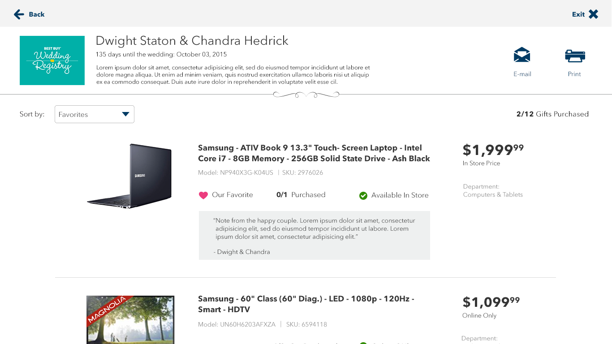Screen dimensions: 612x344
Task: Open the Samsung 60" Class HDTV title
Action: point(306,304)
